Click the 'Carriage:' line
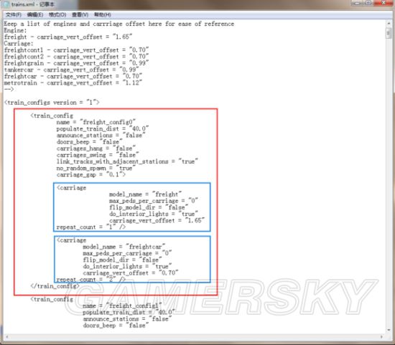The width and height of the screenshot is (395, 345). (19, 44)
